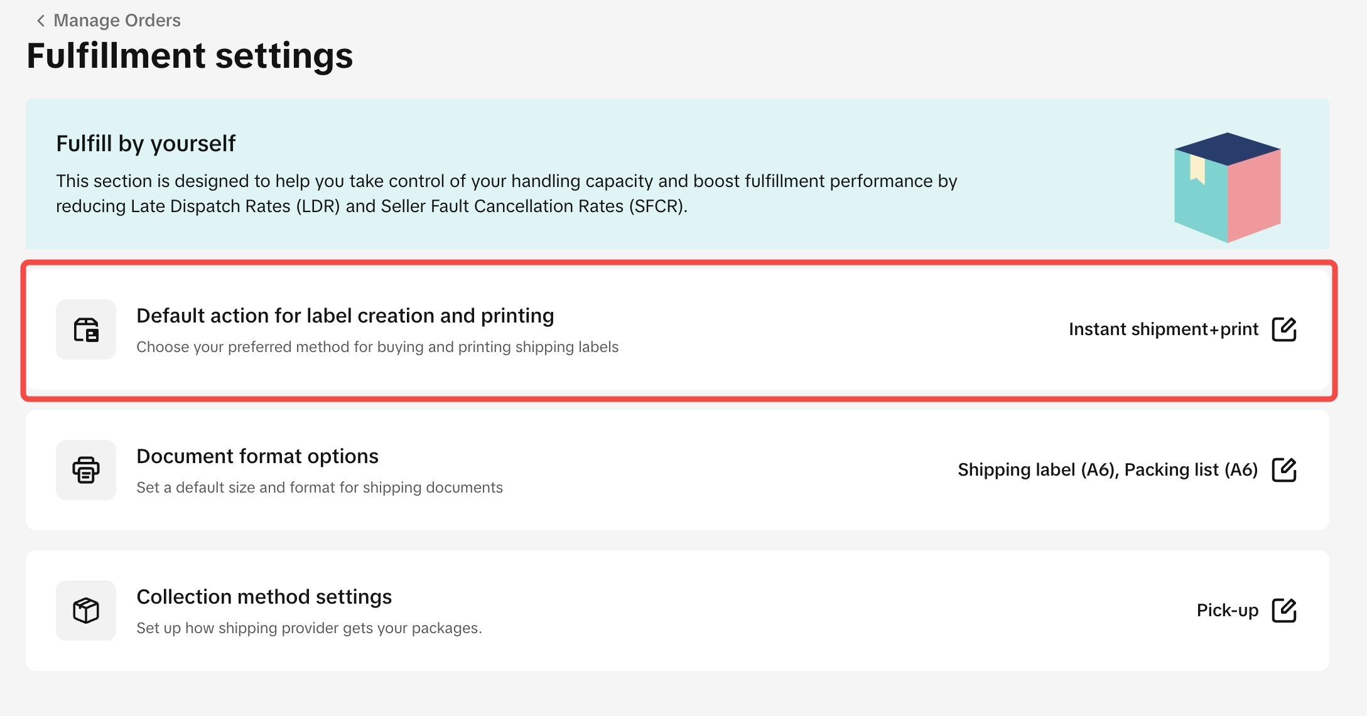Click the package box icon for Collection method

[x=86, y=611]
